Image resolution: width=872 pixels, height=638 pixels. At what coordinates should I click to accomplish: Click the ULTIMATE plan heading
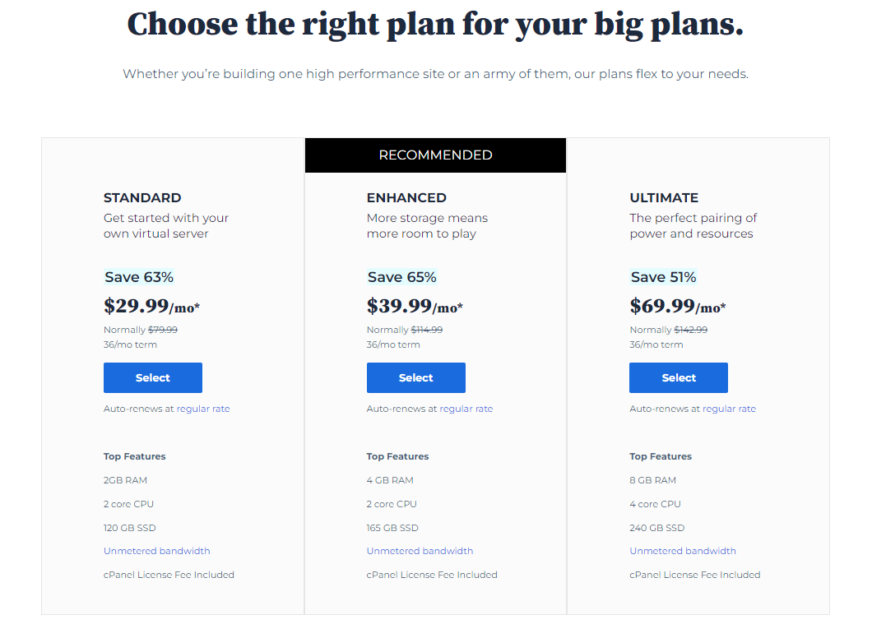point(664,198)
